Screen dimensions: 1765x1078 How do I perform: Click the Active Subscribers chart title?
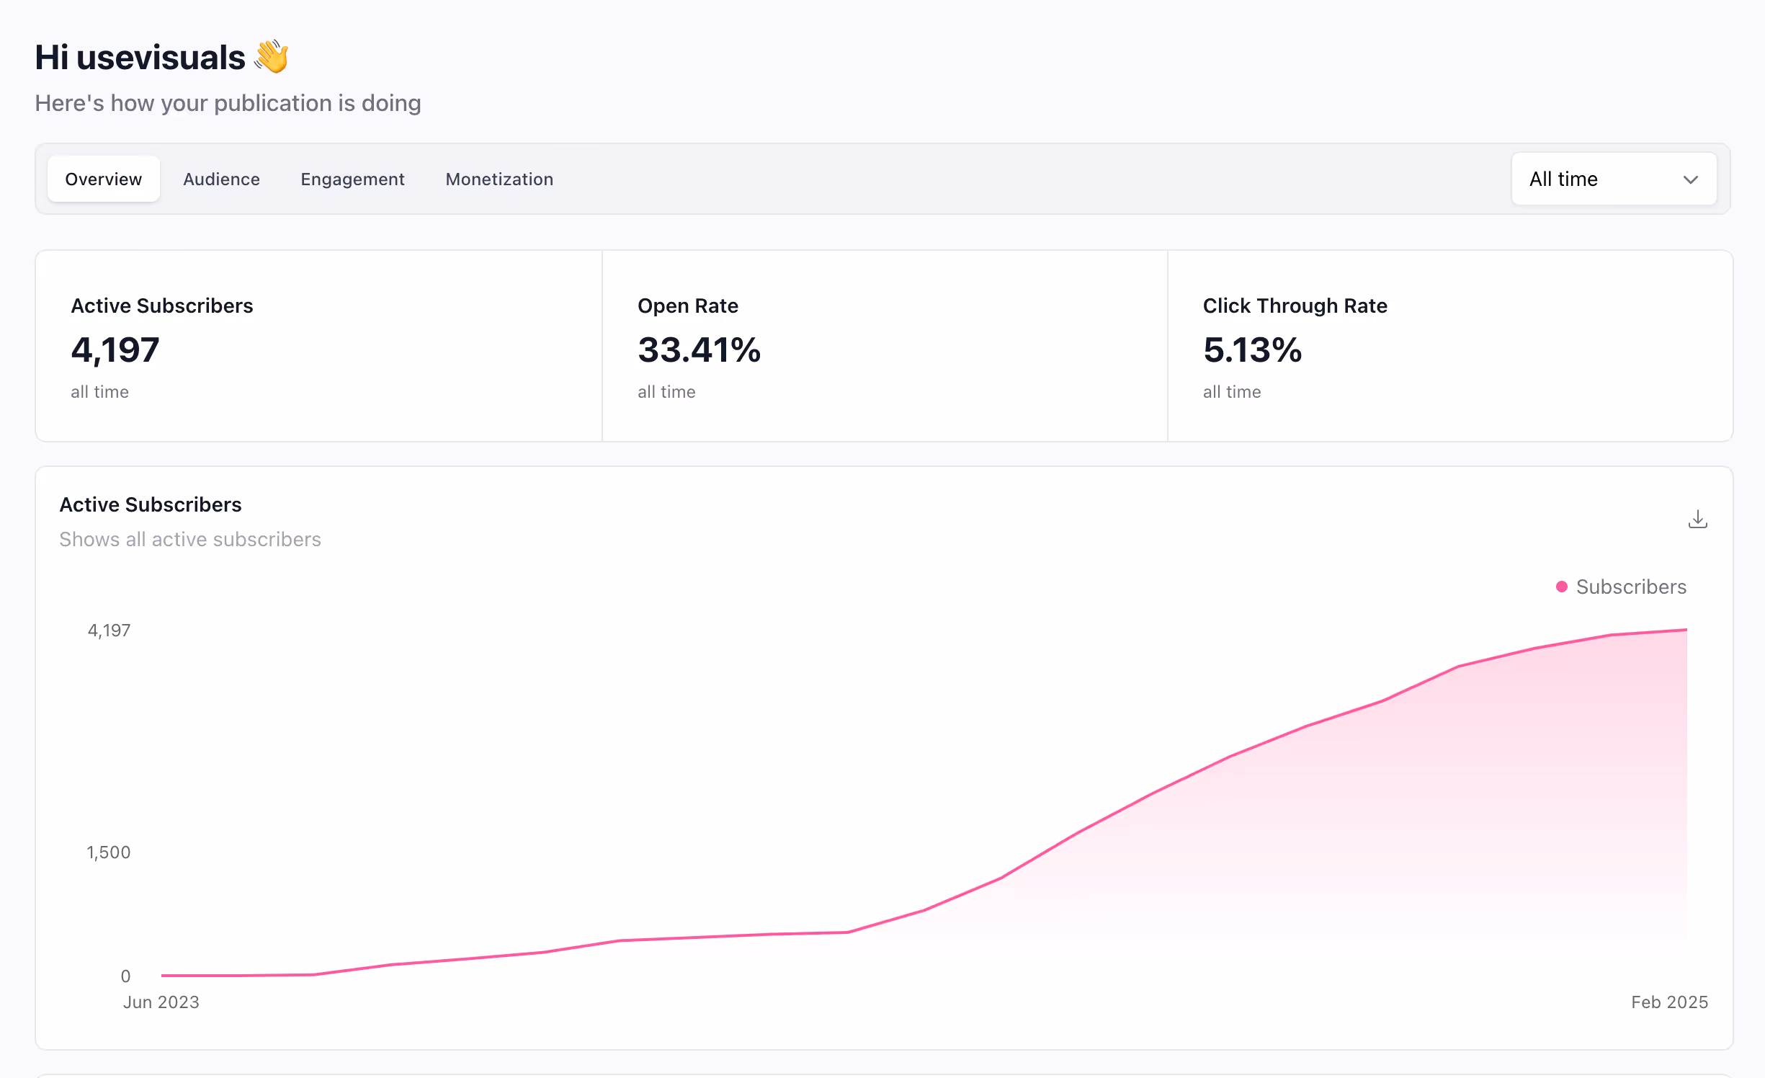pyautogui.click(x=151, y=504)
